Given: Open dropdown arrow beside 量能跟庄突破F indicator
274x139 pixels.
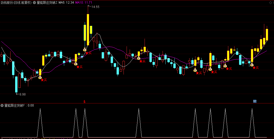Looking at the screenshot, I should click(x=2, y=105).
